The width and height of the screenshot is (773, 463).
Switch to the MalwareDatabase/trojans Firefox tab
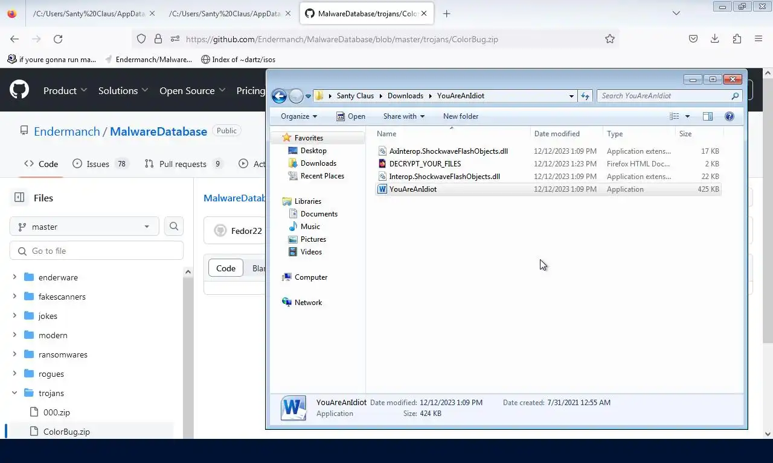367,13
